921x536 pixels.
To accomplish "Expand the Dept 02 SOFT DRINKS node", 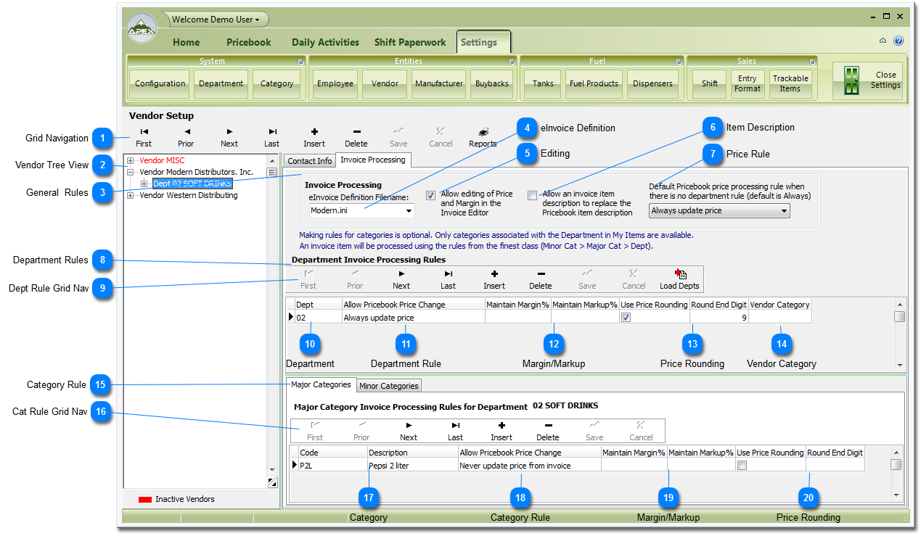I will pos(143,184).
